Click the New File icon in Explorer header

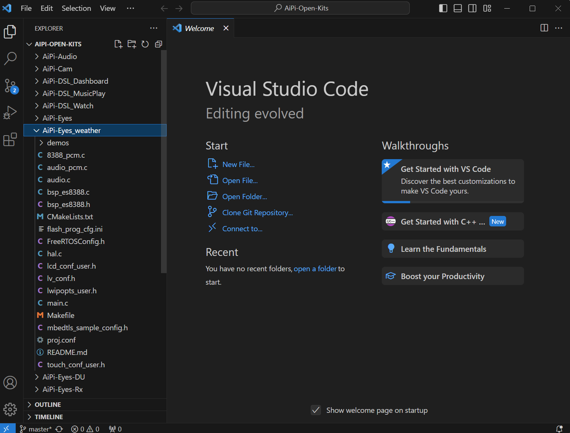pos(118,44)
